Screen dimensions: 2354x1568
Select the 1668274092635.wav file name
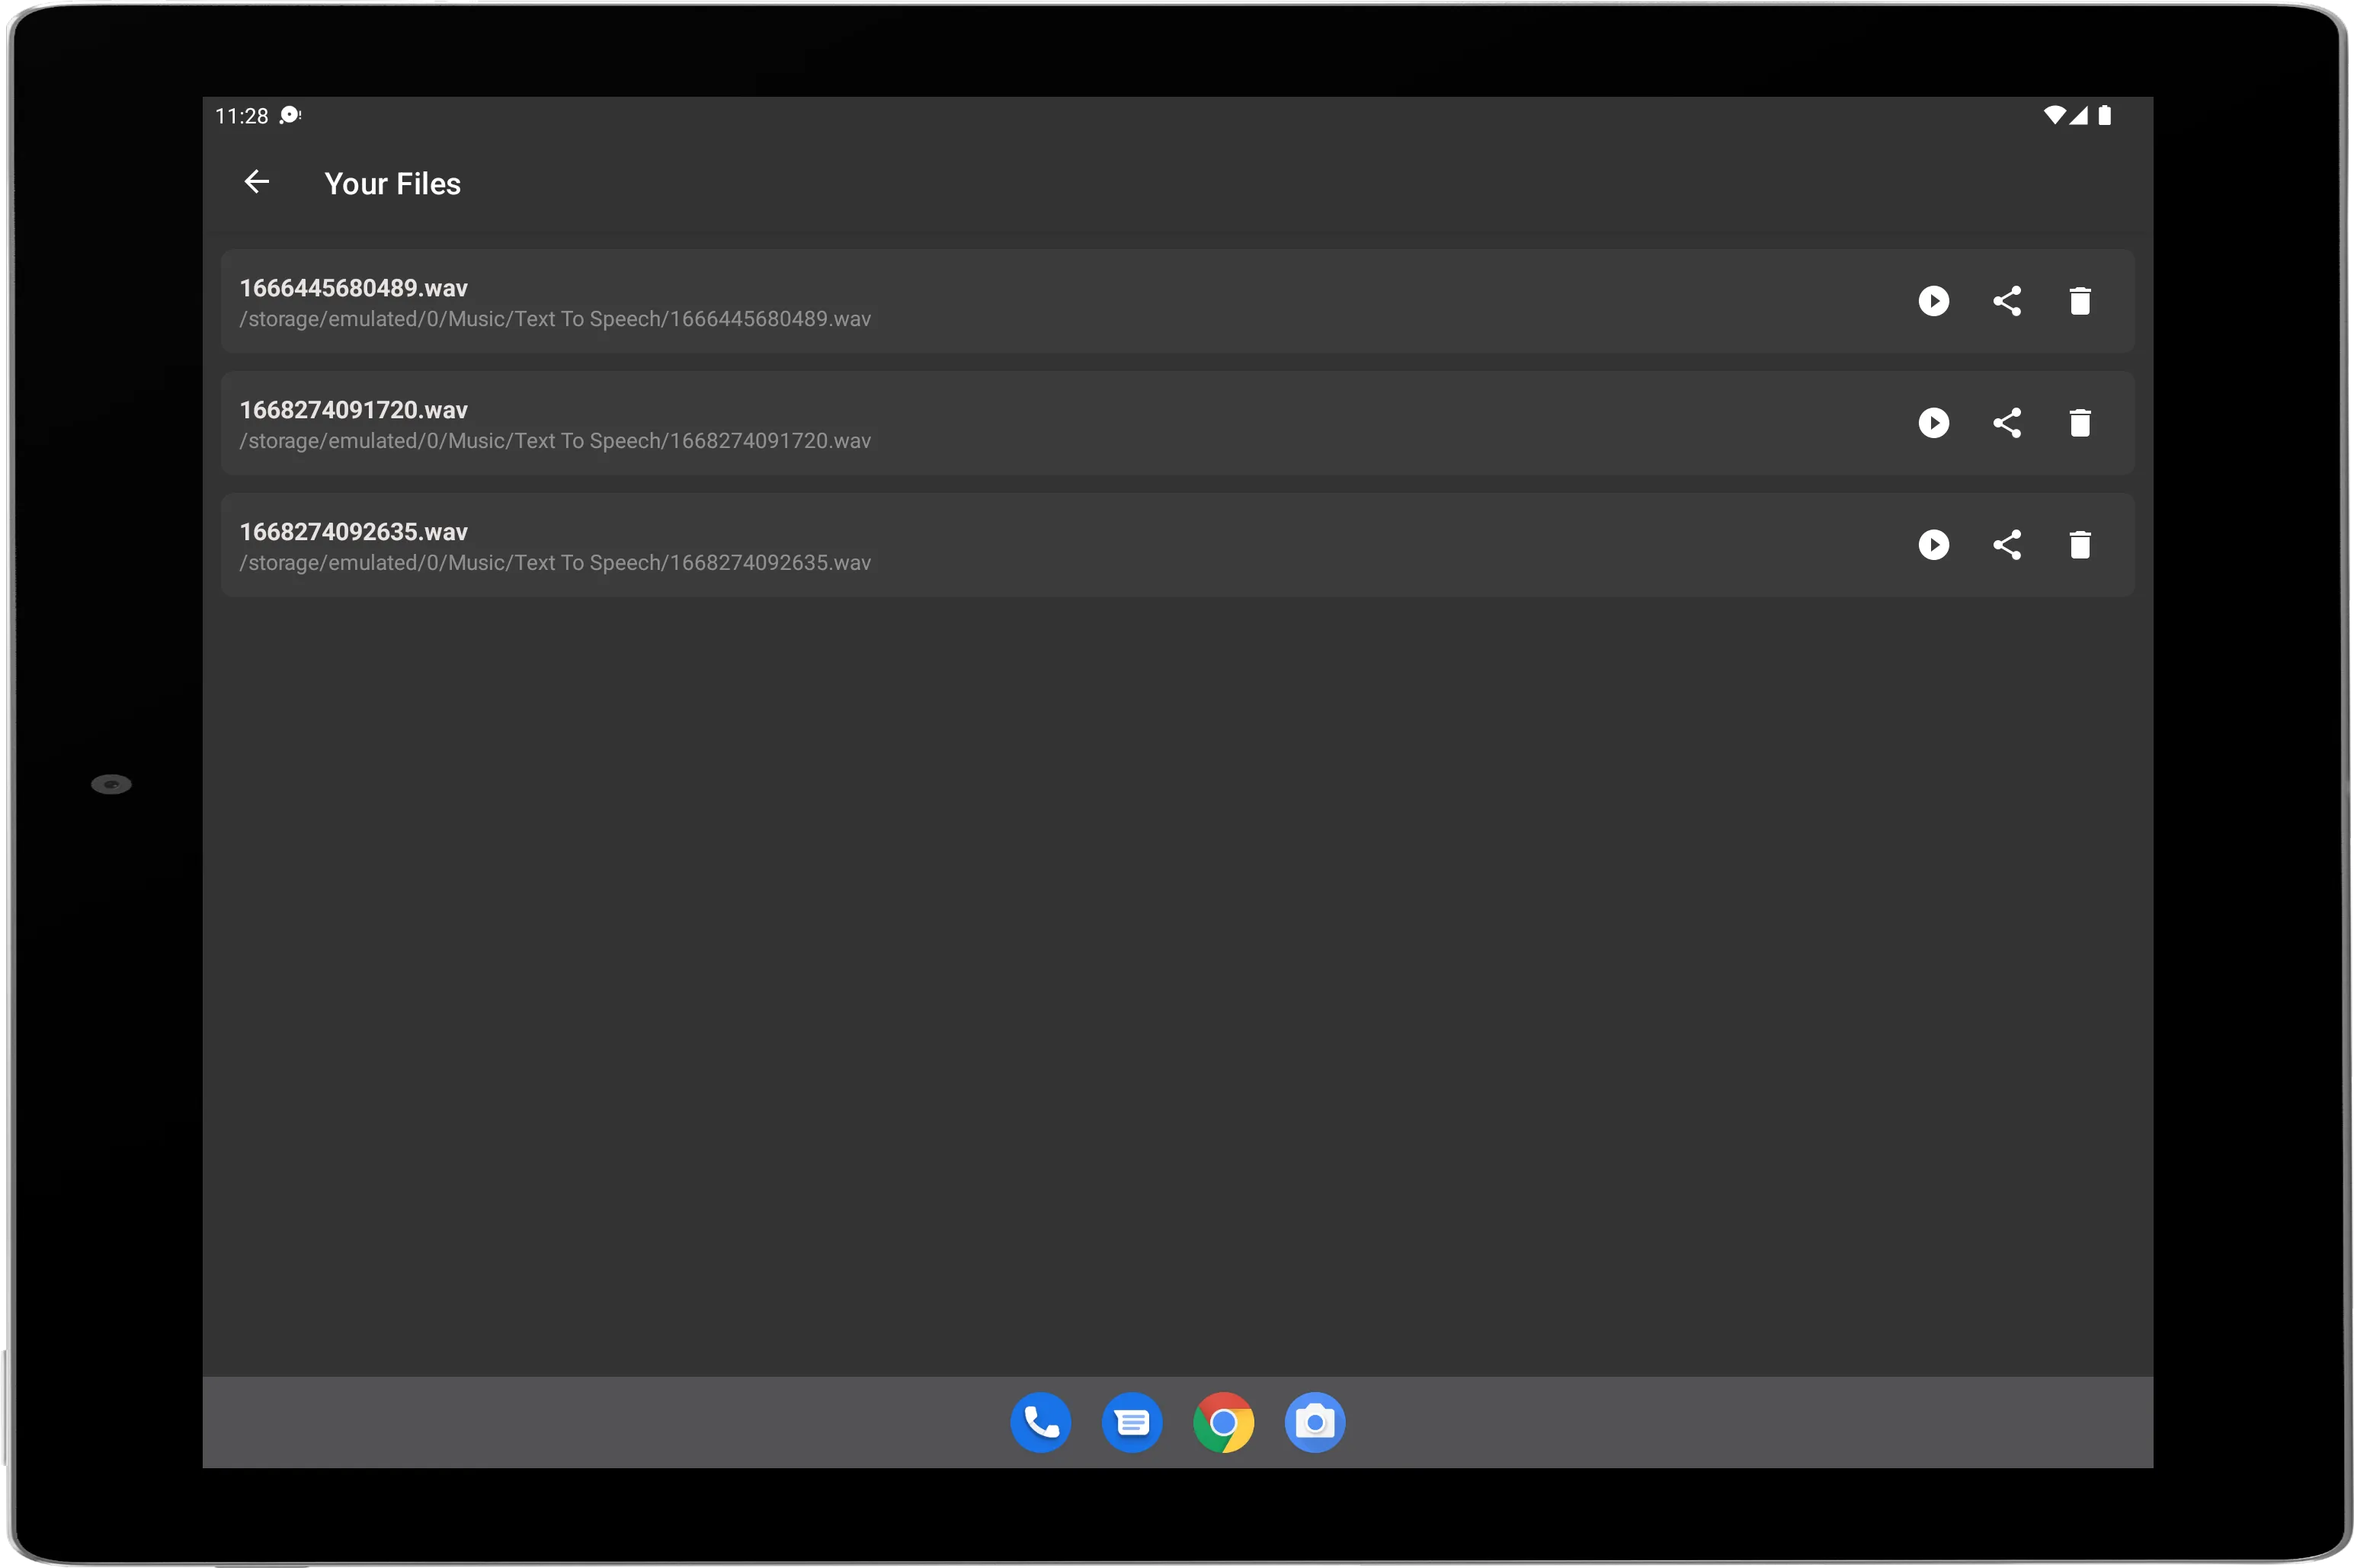353,532
